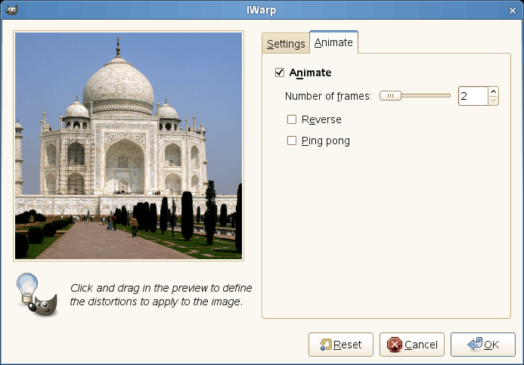The image size is (524, 365).
Task: Increase the number of frames with up arrow
Action: 493,91
